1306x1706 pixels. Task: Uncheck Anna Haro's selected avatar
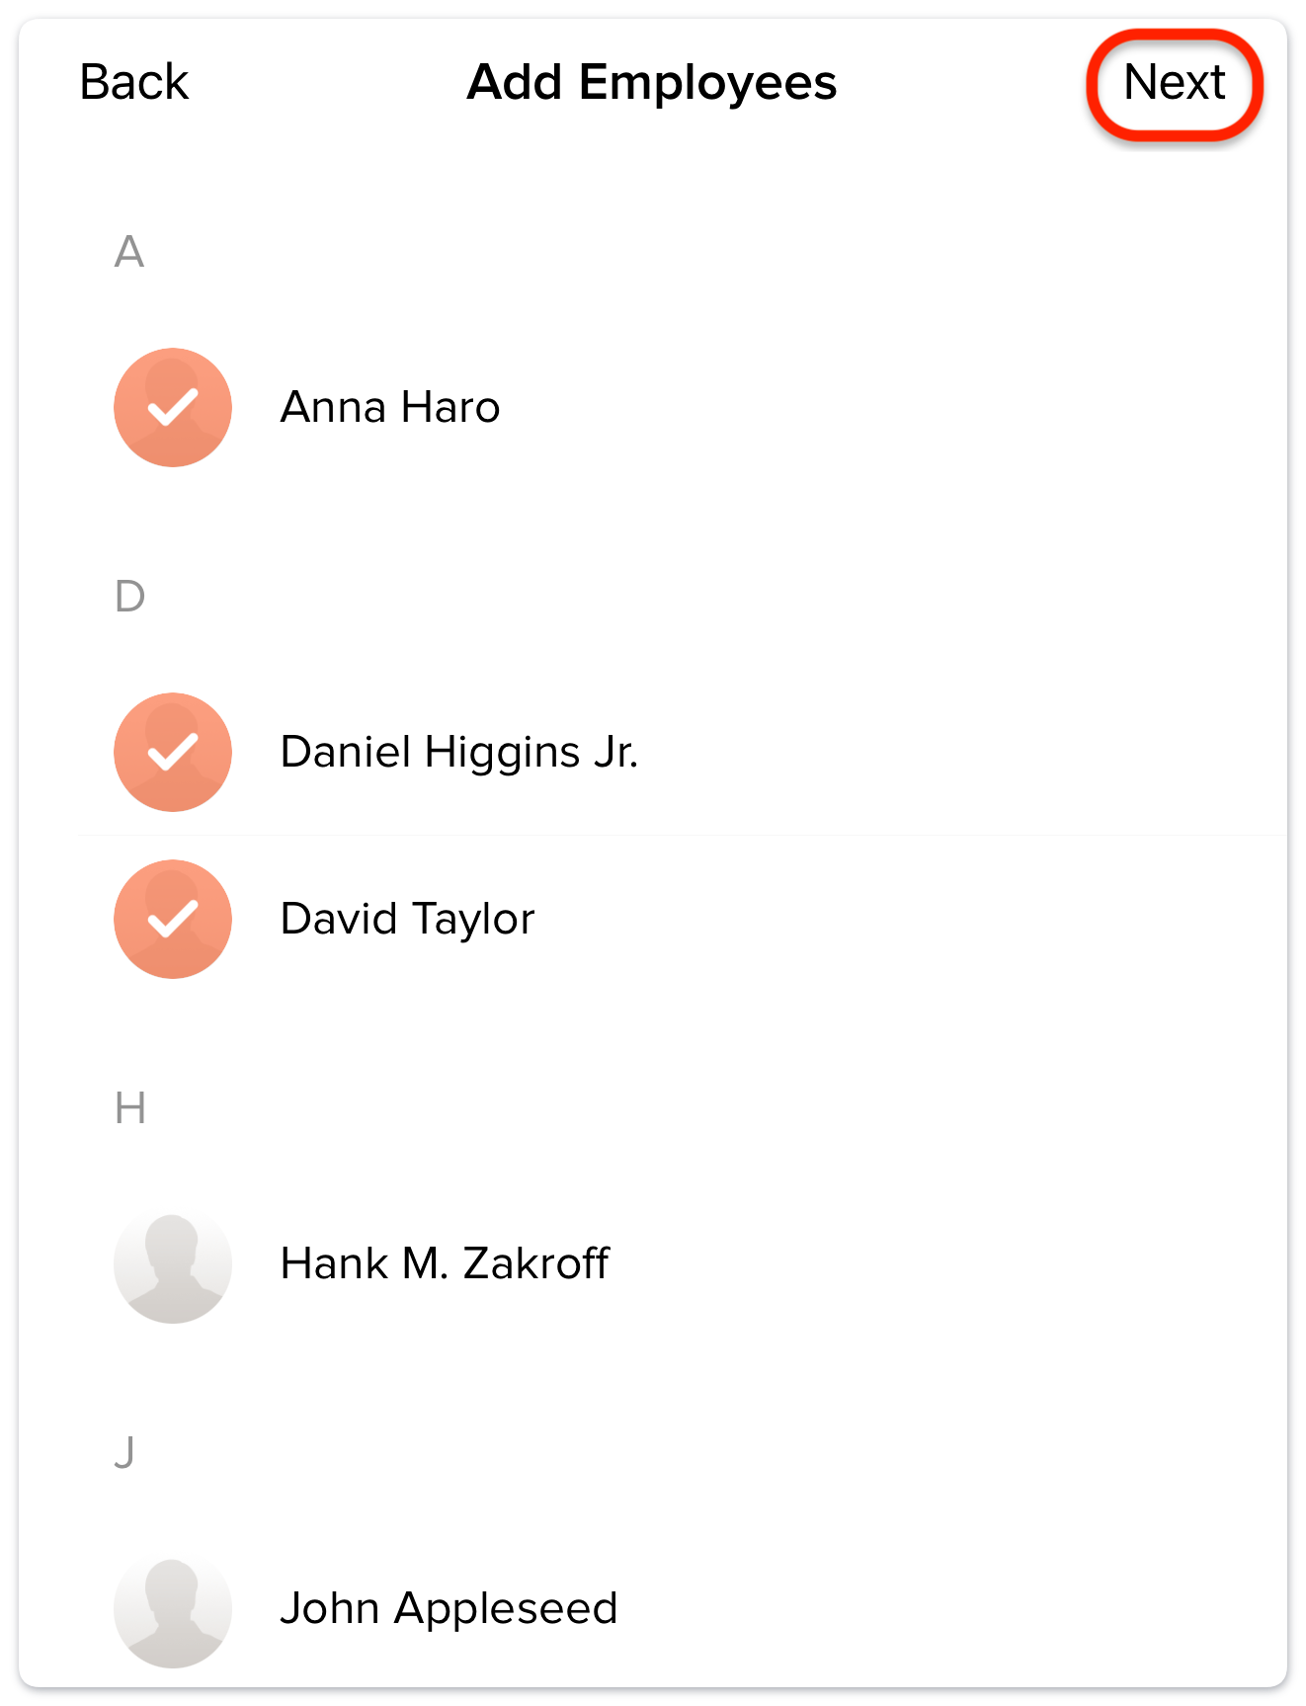[x=173, y=407]
